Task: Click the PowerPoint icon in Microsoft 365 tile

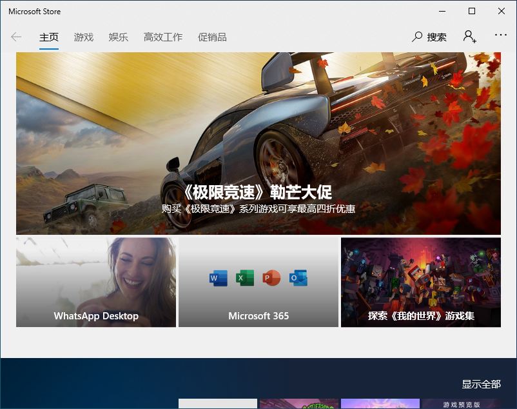Action: (x=271, y=278)
